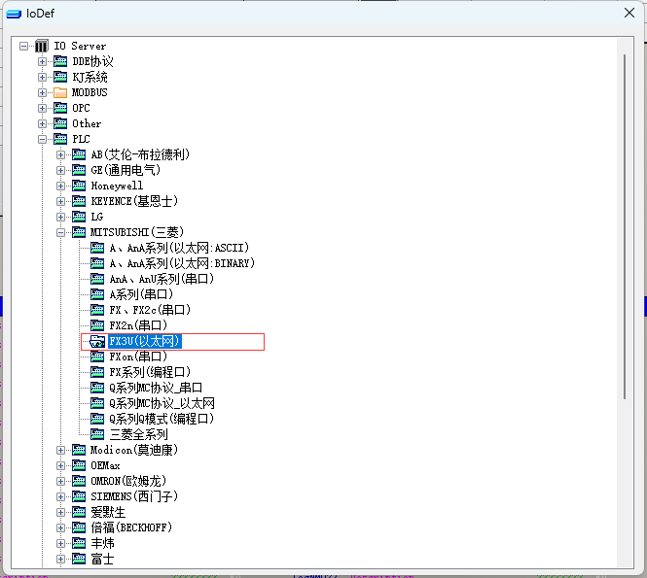Select the FX3U(以太网) tree item

[144, 341]
